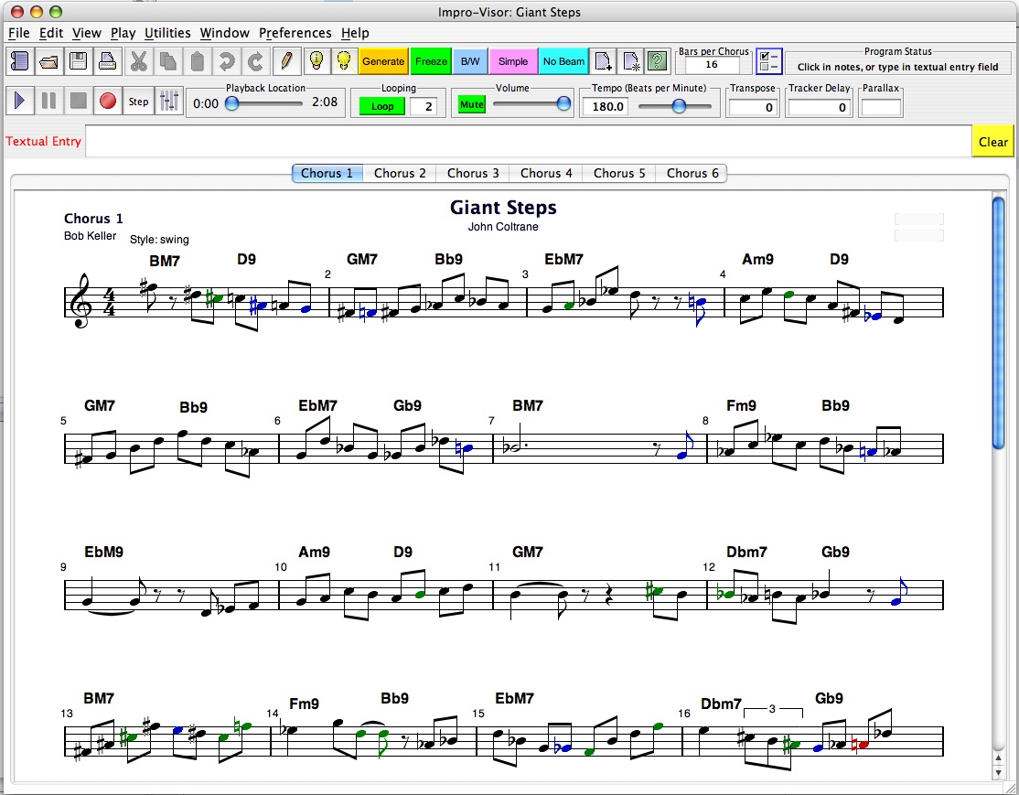Screen dimensions: 1019x795
Task: Toggle the pink Simple button
Action: coord(513,62)
